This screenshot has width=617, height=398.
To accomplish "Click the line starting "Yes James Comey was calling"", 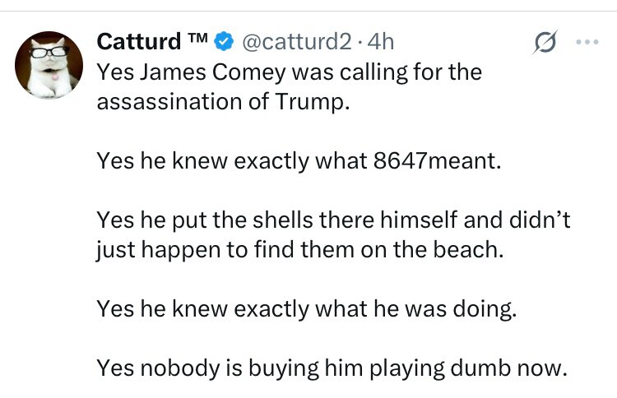I will point(289,72).
